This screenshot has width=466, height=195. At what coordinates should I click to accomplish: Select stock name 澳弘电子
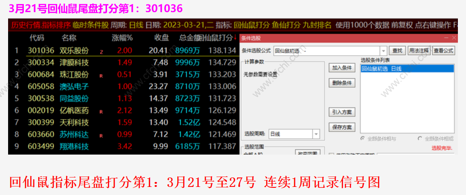pyautogui.click(x=74, y=86)
